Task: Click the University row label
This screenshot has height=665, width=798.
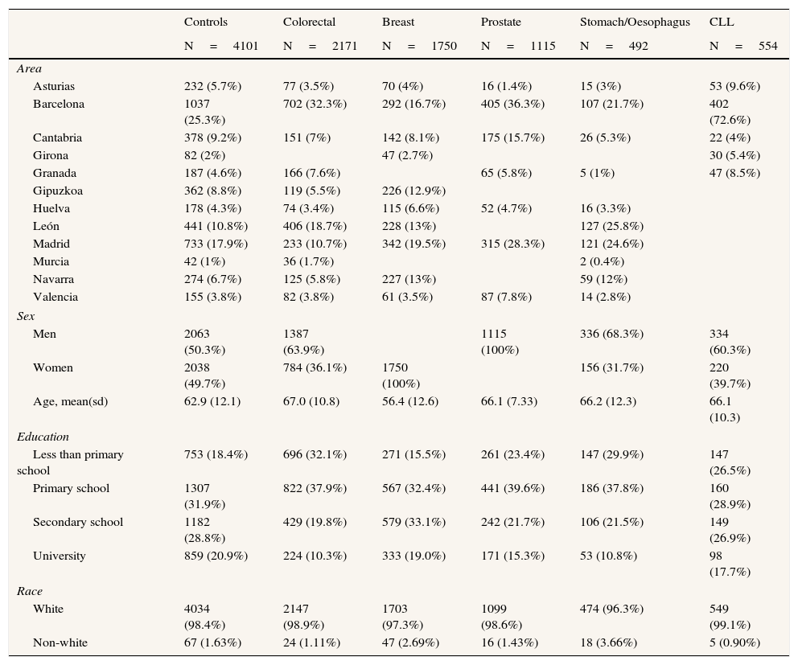Action: click(x=60, y=556)
